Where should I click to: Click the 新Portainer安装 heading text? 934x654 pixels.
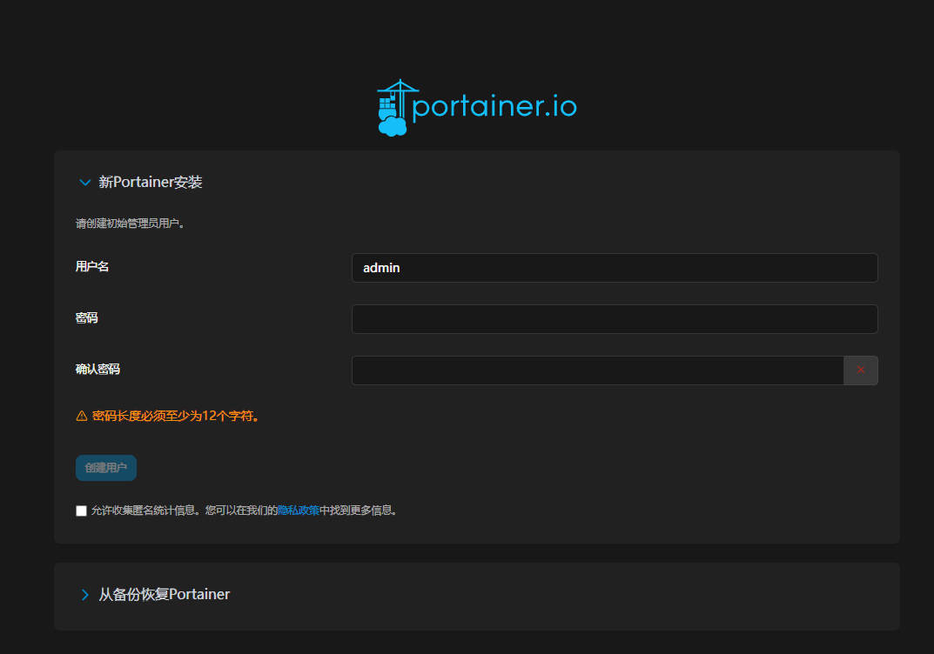coord(151,182)
